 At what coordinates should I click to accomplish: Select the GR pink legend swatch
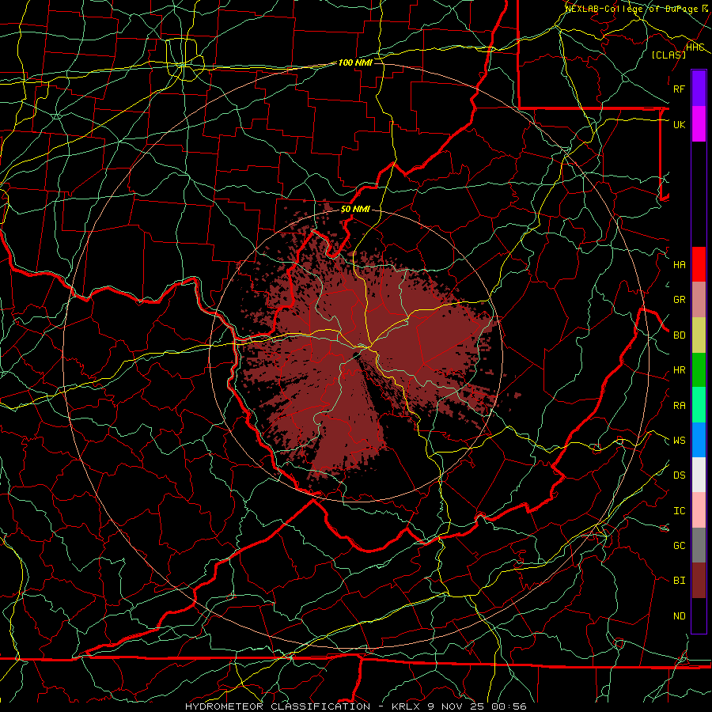[699, 299]
